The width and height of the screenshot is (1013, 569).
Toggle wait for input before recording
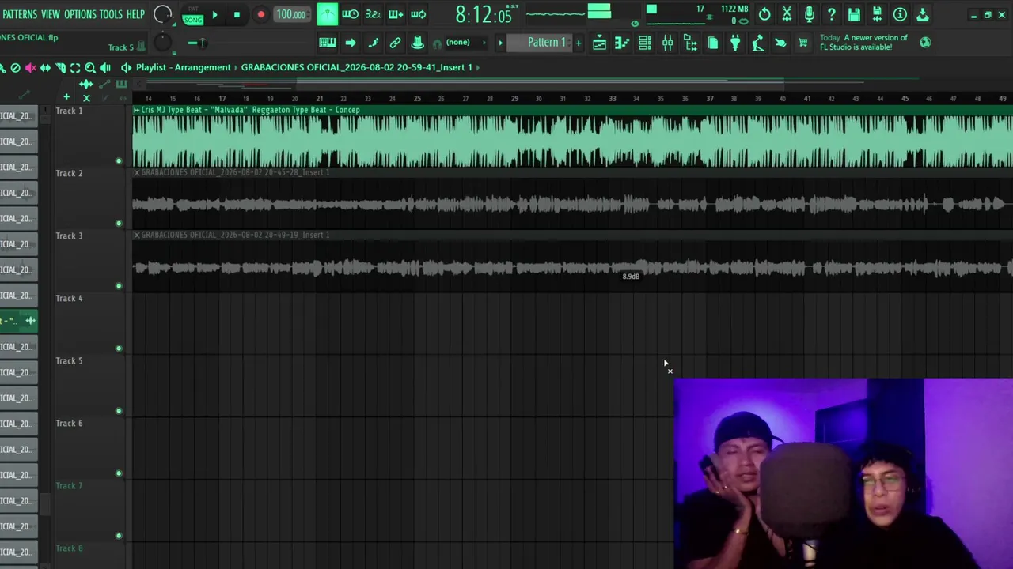[350, 14]
